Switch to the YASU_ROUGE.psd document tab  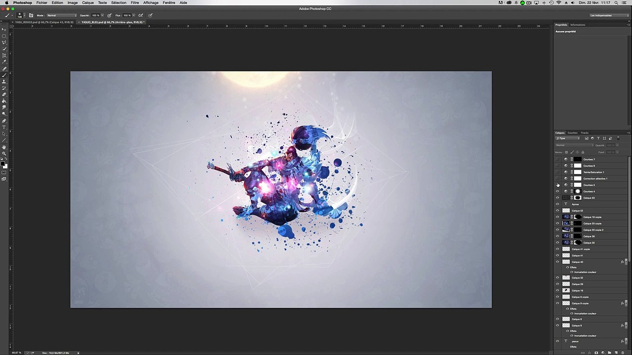coord(44,22)
